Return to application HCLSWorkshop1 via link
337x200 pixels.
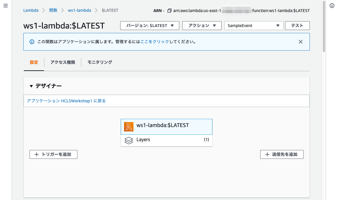[x=66, y=101]
